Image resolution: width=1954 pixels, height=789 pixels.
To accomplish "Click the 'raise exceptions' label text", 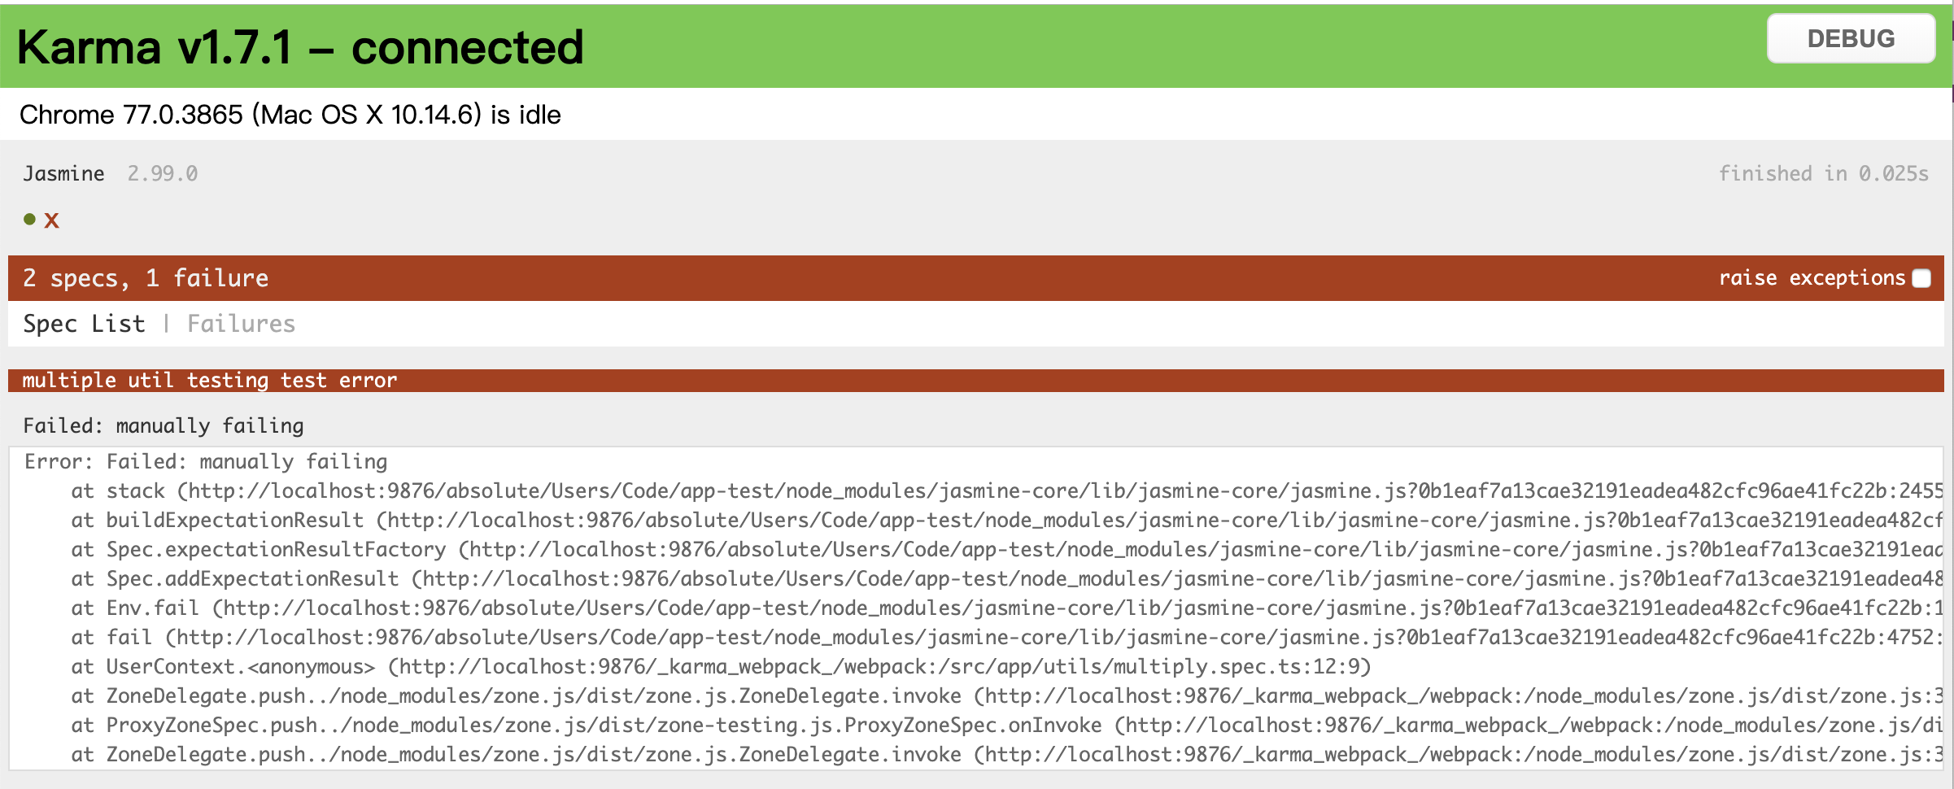I will (x=1812, y=278).
